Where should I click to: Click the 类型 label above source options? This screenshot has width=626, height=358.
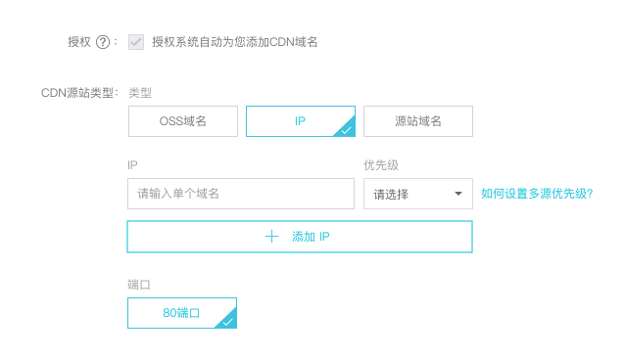pyautogui.click(x=140, y=93)
